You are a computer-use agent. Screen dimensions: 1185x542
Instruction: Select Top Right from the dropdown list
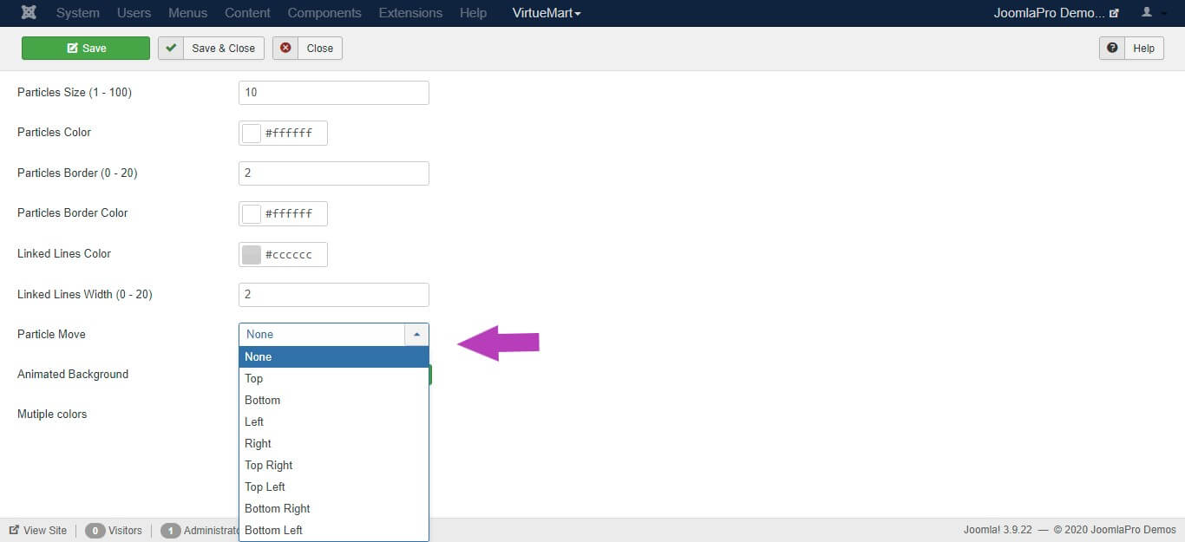[269, 465]
